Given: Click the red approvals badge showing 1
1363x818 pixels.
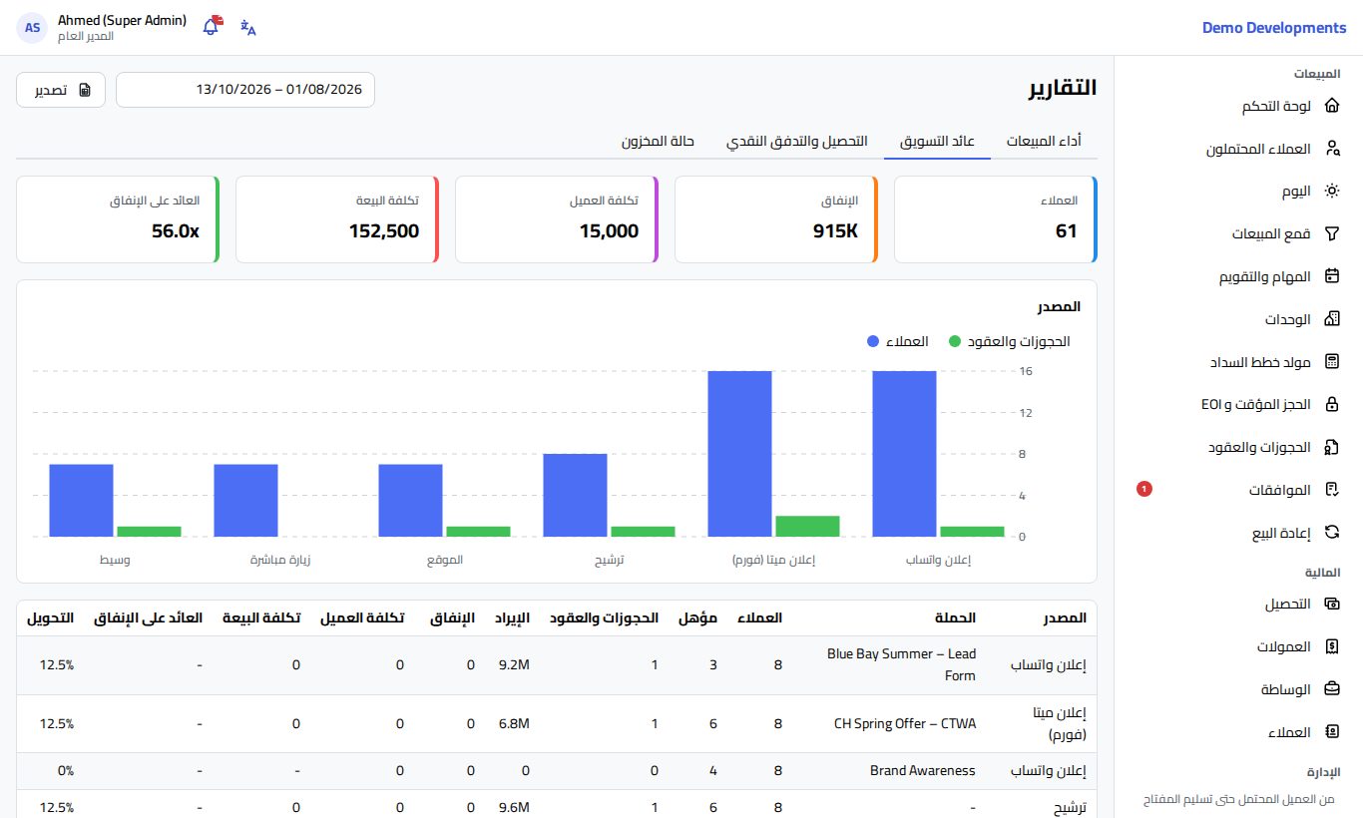Looking at the screenshot, I should [1144, 489].
